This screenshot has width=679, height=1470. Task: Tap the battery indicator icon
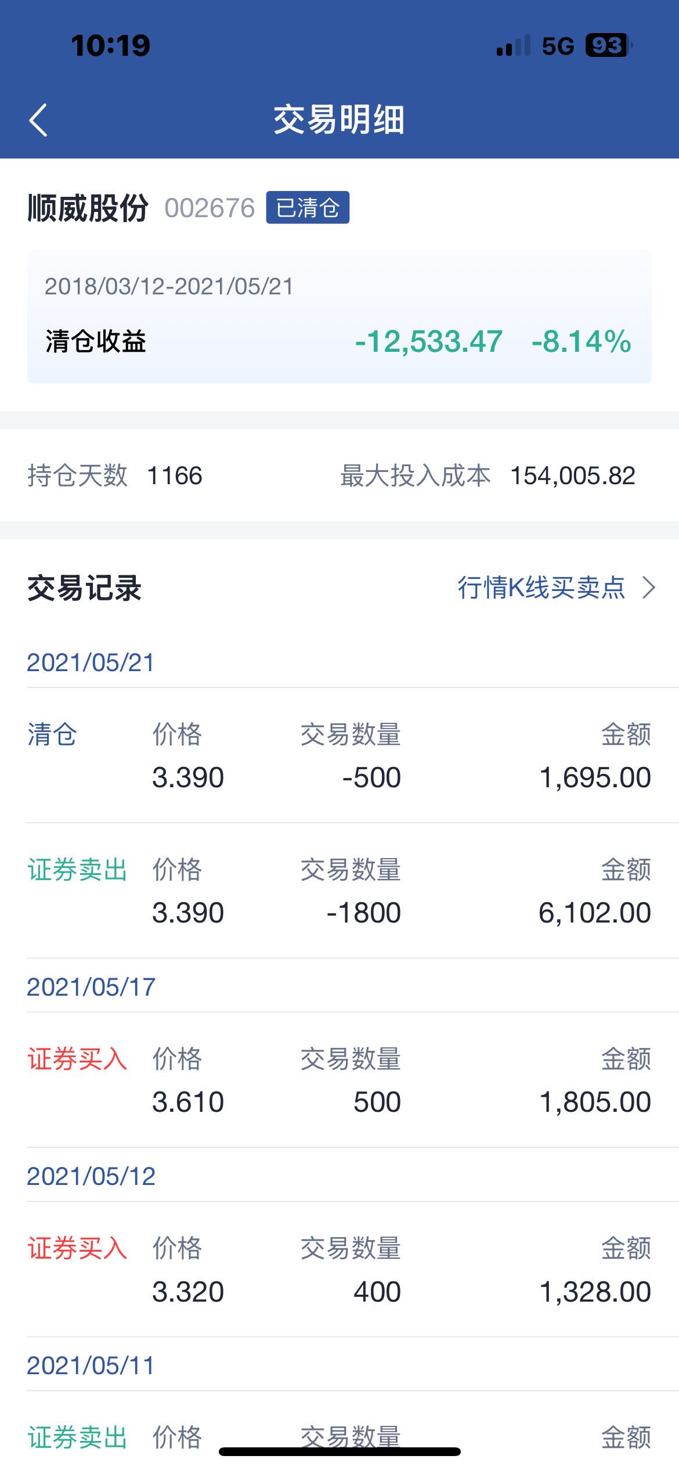click(609, 45)
